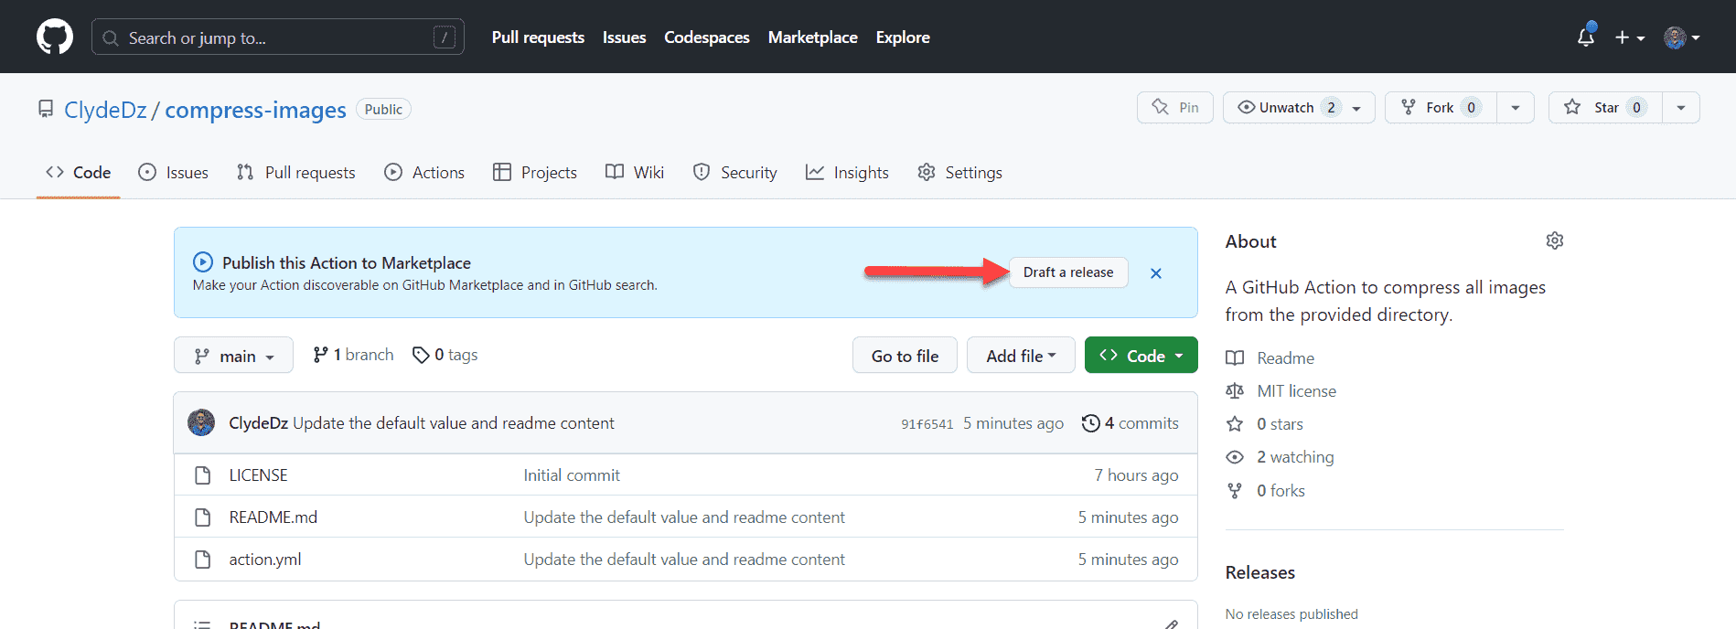Open the Initial commit message link
Image resolution: width=1736 pixels, height=629 pixels.
click(x=572, y=475)
